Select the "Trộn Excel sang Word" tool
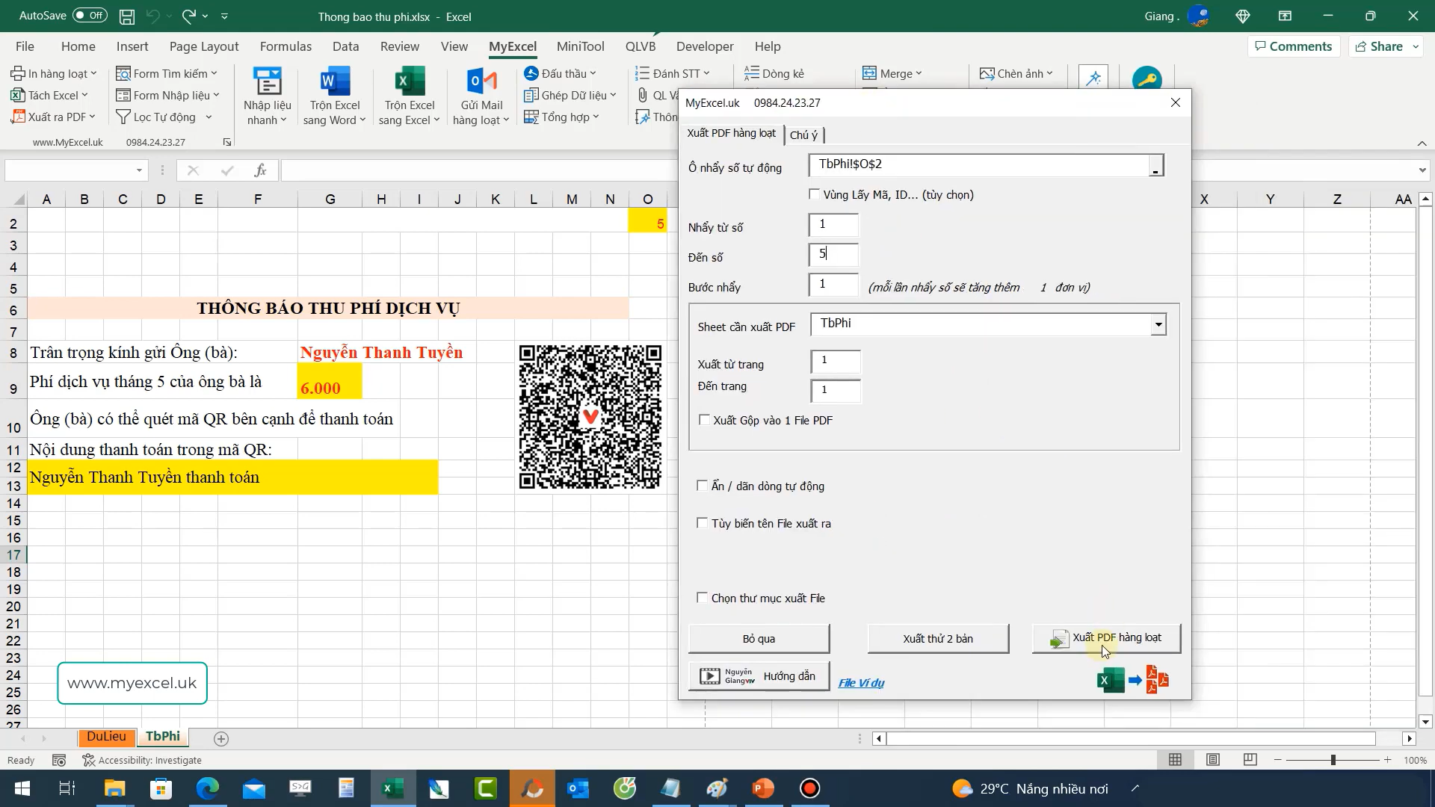 [334, 95]
